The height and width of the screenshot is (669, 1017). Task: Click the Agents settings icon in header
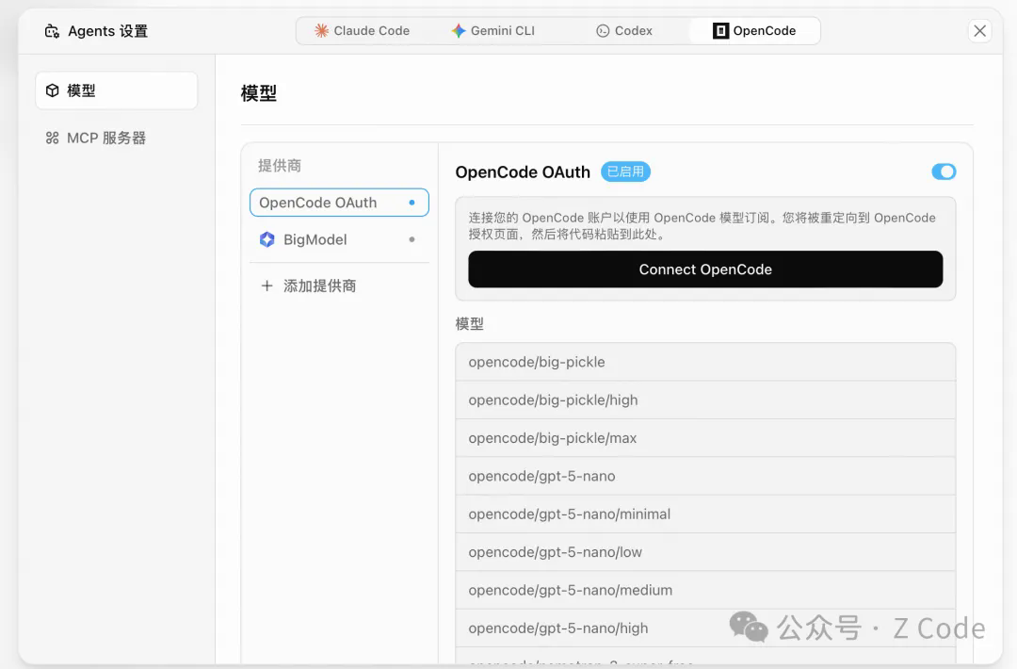(52, 31)
